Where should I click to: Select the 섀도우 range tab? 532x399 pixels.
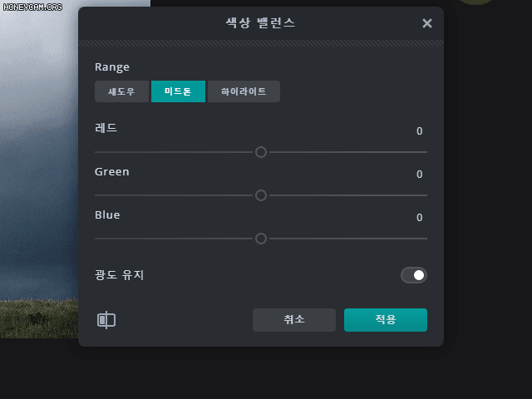(x=121, y=91)
